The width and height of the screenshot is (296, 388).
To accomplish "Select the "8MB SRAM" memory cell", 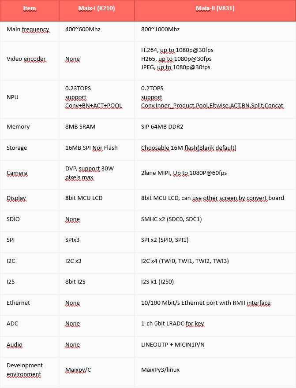I will tap(80, 127).
